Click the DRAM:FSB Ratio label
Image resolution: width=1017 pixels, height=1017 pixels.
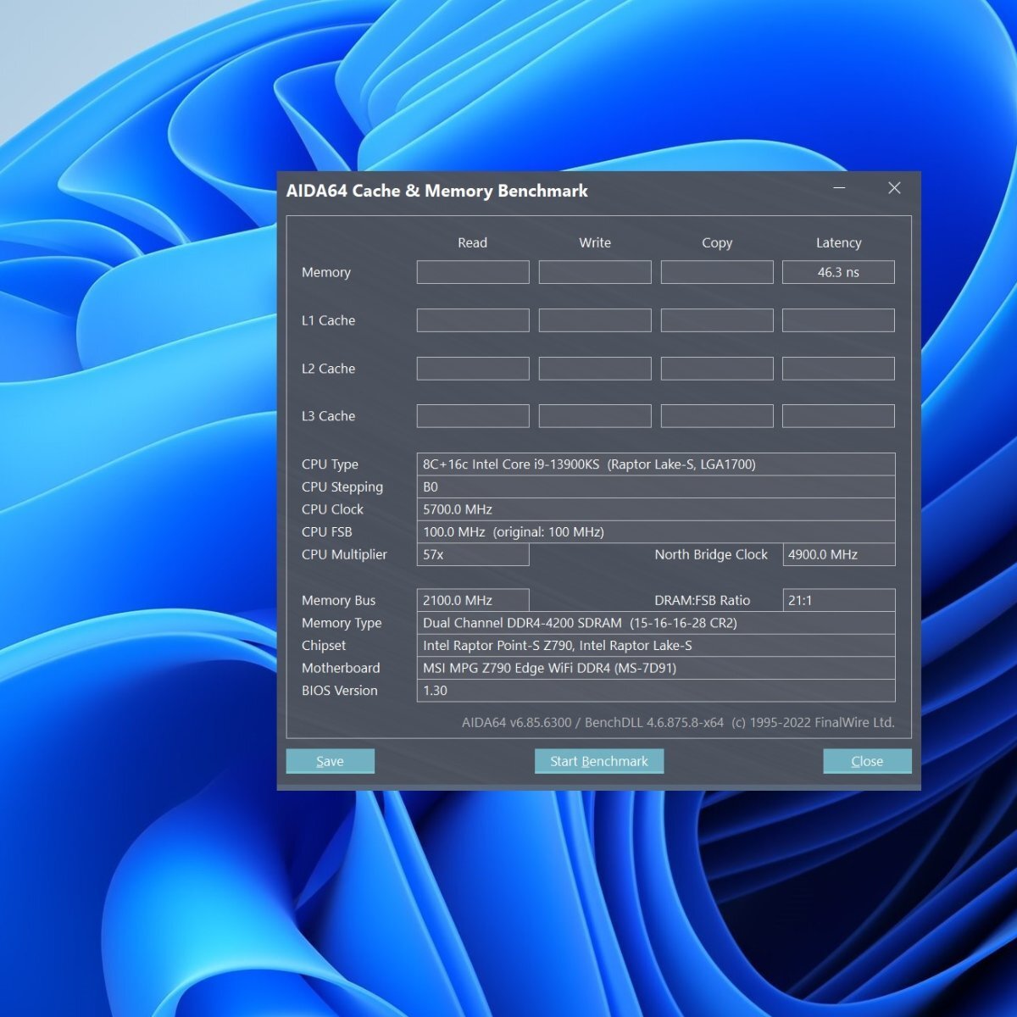[703, 600]
